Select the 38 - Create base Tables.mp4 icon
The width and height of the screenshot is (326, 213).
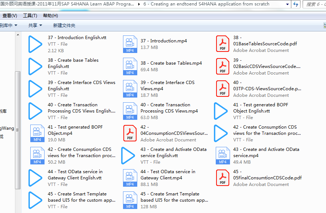point(130,66)
